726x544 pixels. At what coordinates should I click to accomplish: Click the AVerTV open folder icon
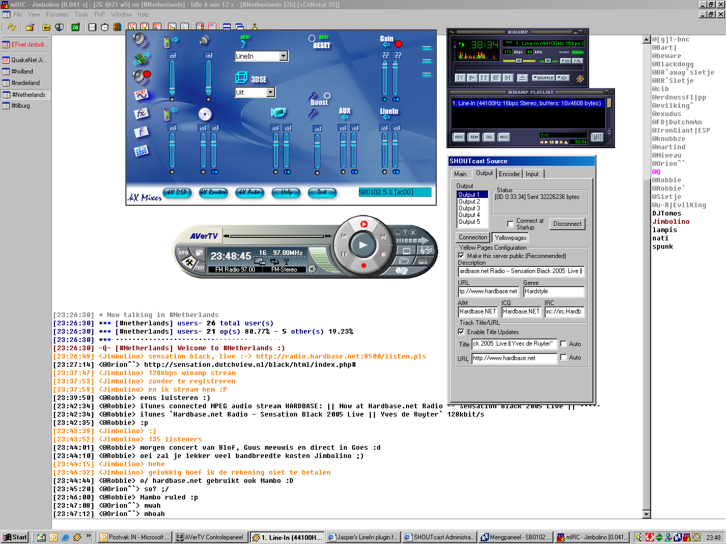click(x=404, y=261)
